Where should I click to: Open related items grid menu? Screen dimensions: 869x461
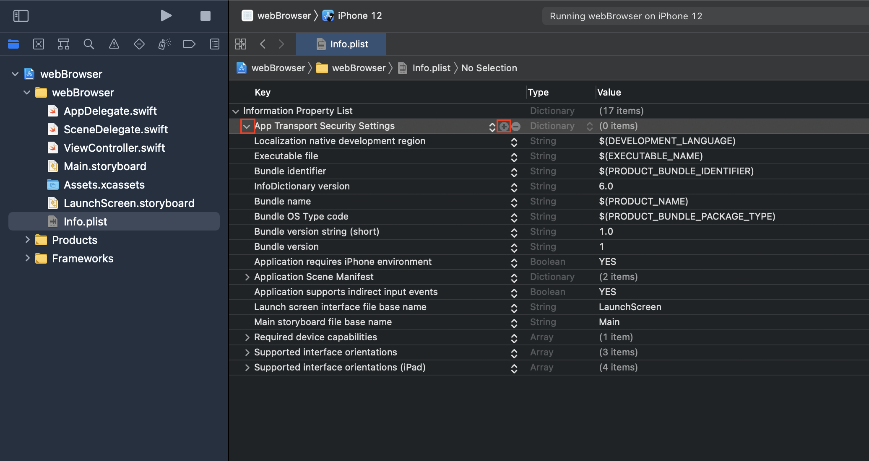coord(241,44)
